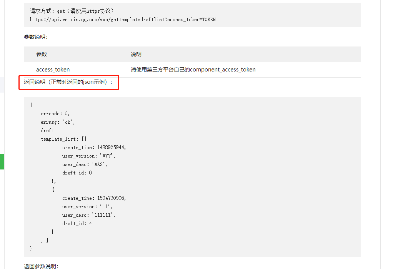Click the user_desc: 'AAS' line
The width and height of the screenshot is (408, 269).
tap(85, 164)
